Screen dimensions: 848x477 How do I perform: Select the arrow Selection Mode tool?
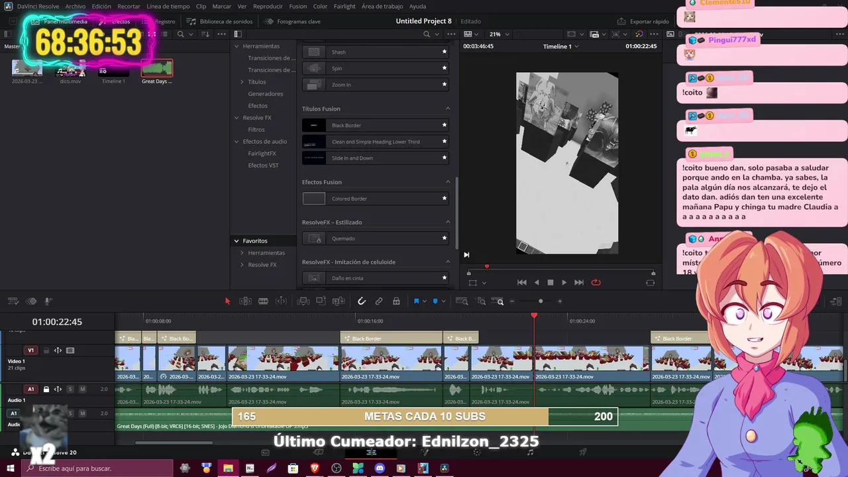pyautogui.click(x=227, y=301)
